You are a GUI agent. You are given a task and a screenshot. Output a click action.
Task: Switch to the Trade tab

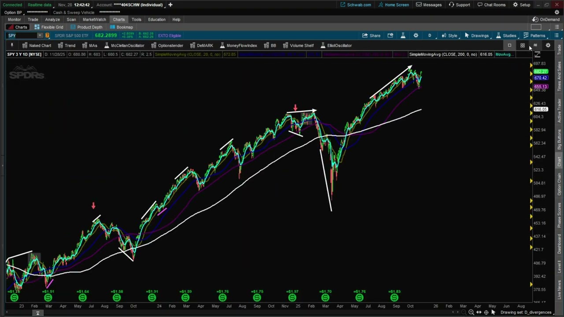click(33, 19)
